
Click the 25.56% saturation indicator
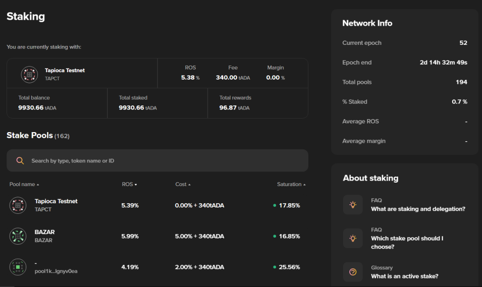pyautogui.click(x=287, y=267)
